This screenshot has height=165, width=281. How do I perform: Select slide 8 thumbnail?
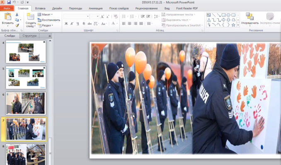26,154
